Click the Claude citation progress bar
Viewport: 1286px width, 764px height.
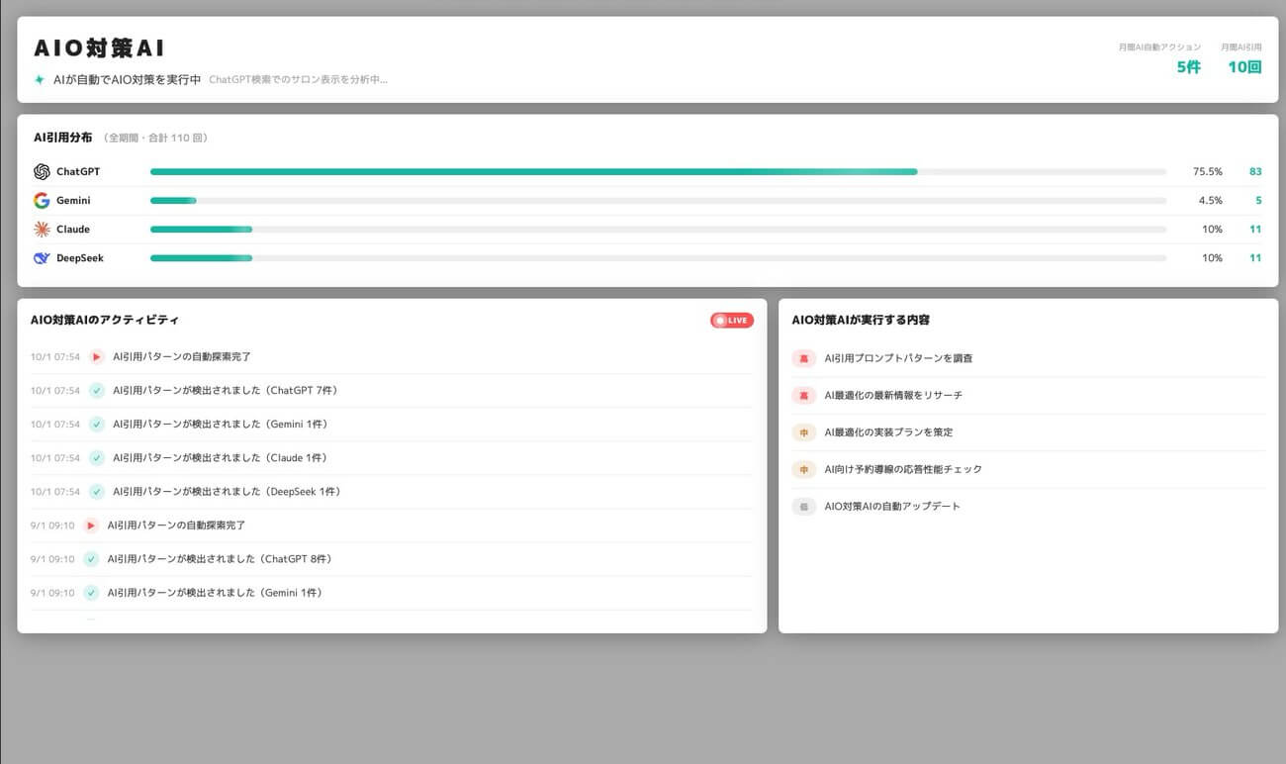pyautogui.click(x=658, y=229)
